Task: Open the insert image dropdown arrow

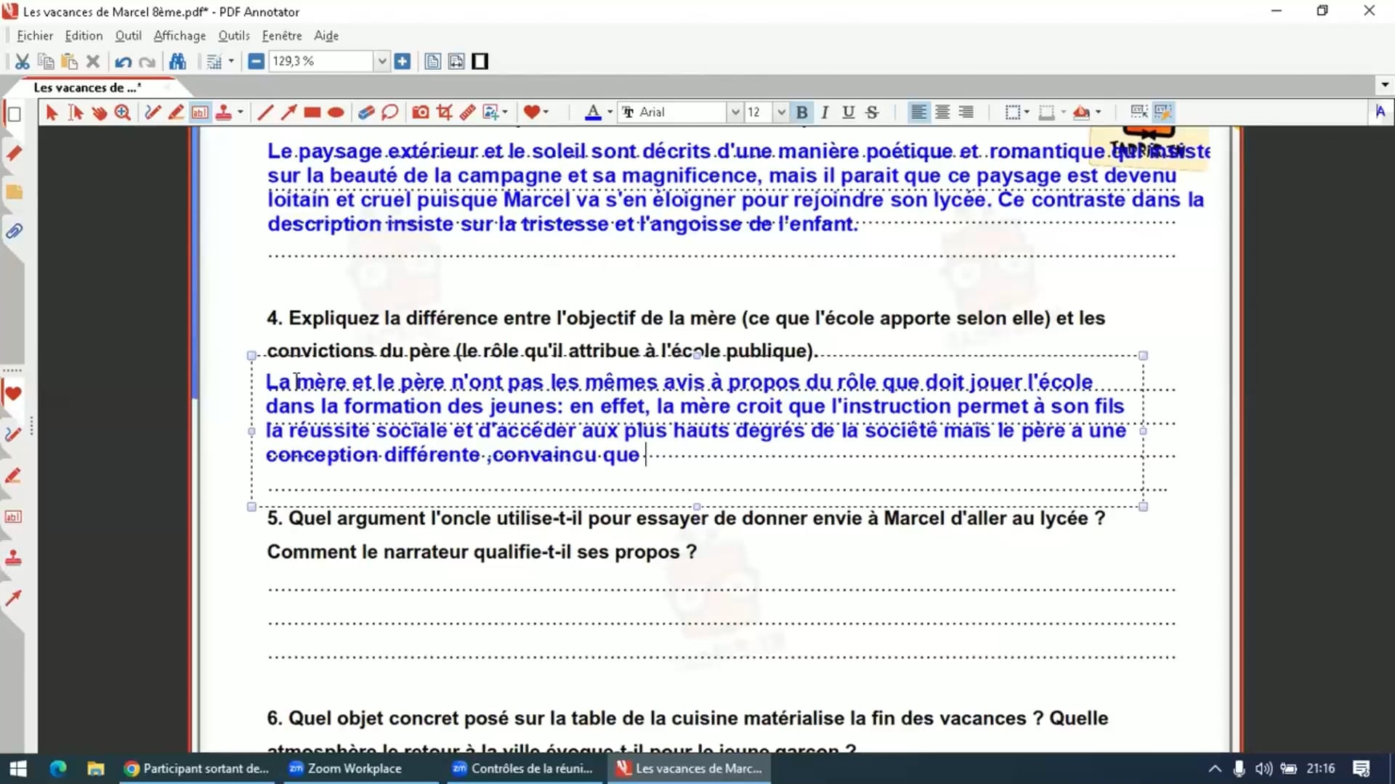Action: [505, 113]
